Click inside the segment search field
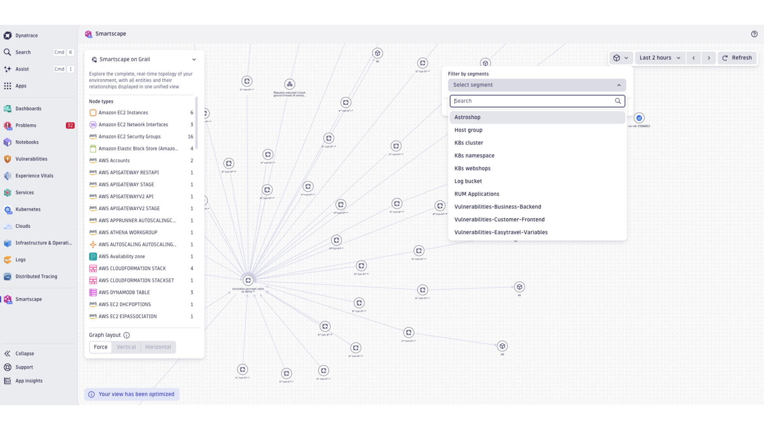 tap(533, 101)
